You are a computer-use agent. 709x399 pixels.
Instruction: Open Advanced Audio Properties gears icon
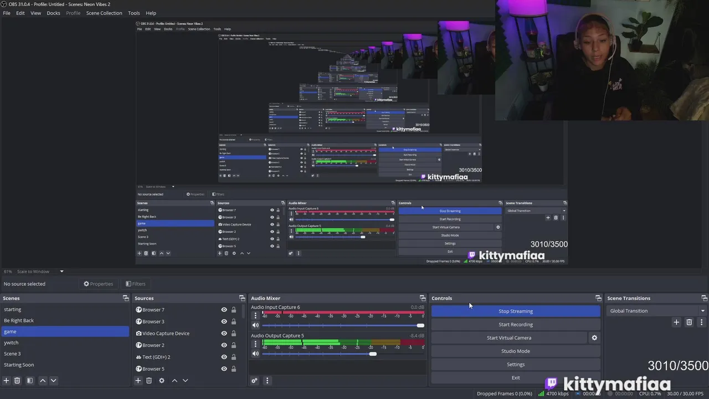click(254, 381)
